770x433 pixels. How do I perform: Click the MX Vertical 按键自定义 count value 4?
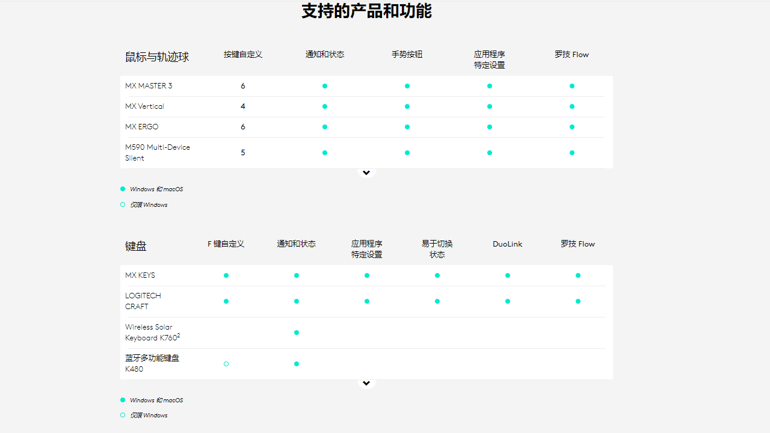243,106
